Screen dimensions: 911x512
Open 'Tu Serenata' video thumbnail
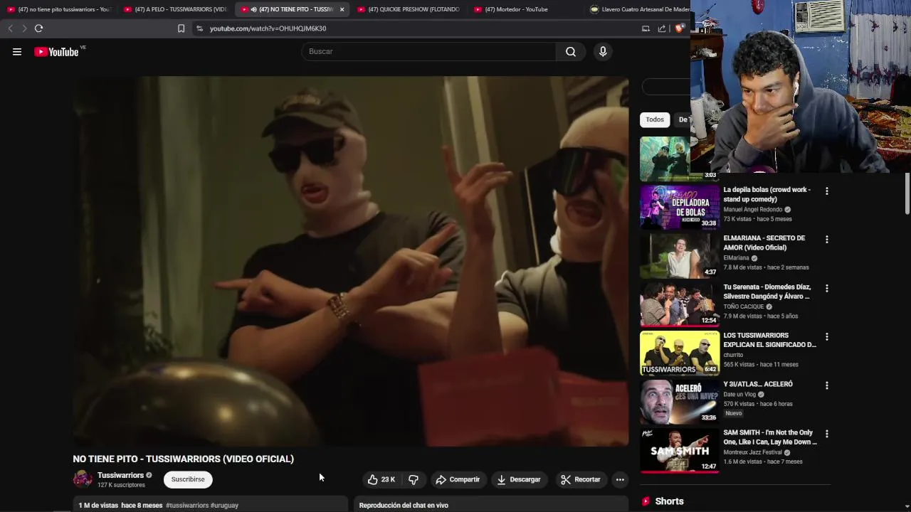tap(680, 304)
